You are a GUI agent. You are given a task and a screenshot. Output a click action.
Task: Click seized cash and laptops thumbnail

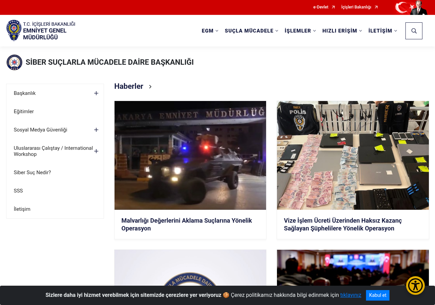353,155
